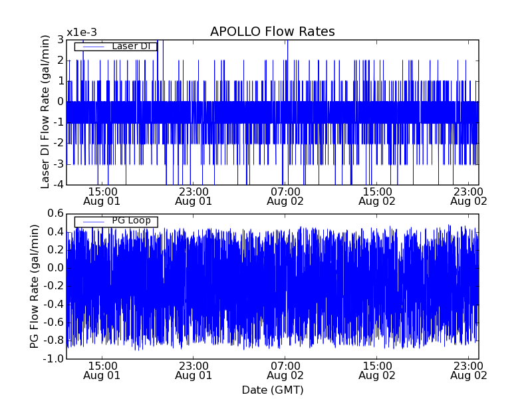Click inside the PG Loop flow rate plot area

(272, 286)
